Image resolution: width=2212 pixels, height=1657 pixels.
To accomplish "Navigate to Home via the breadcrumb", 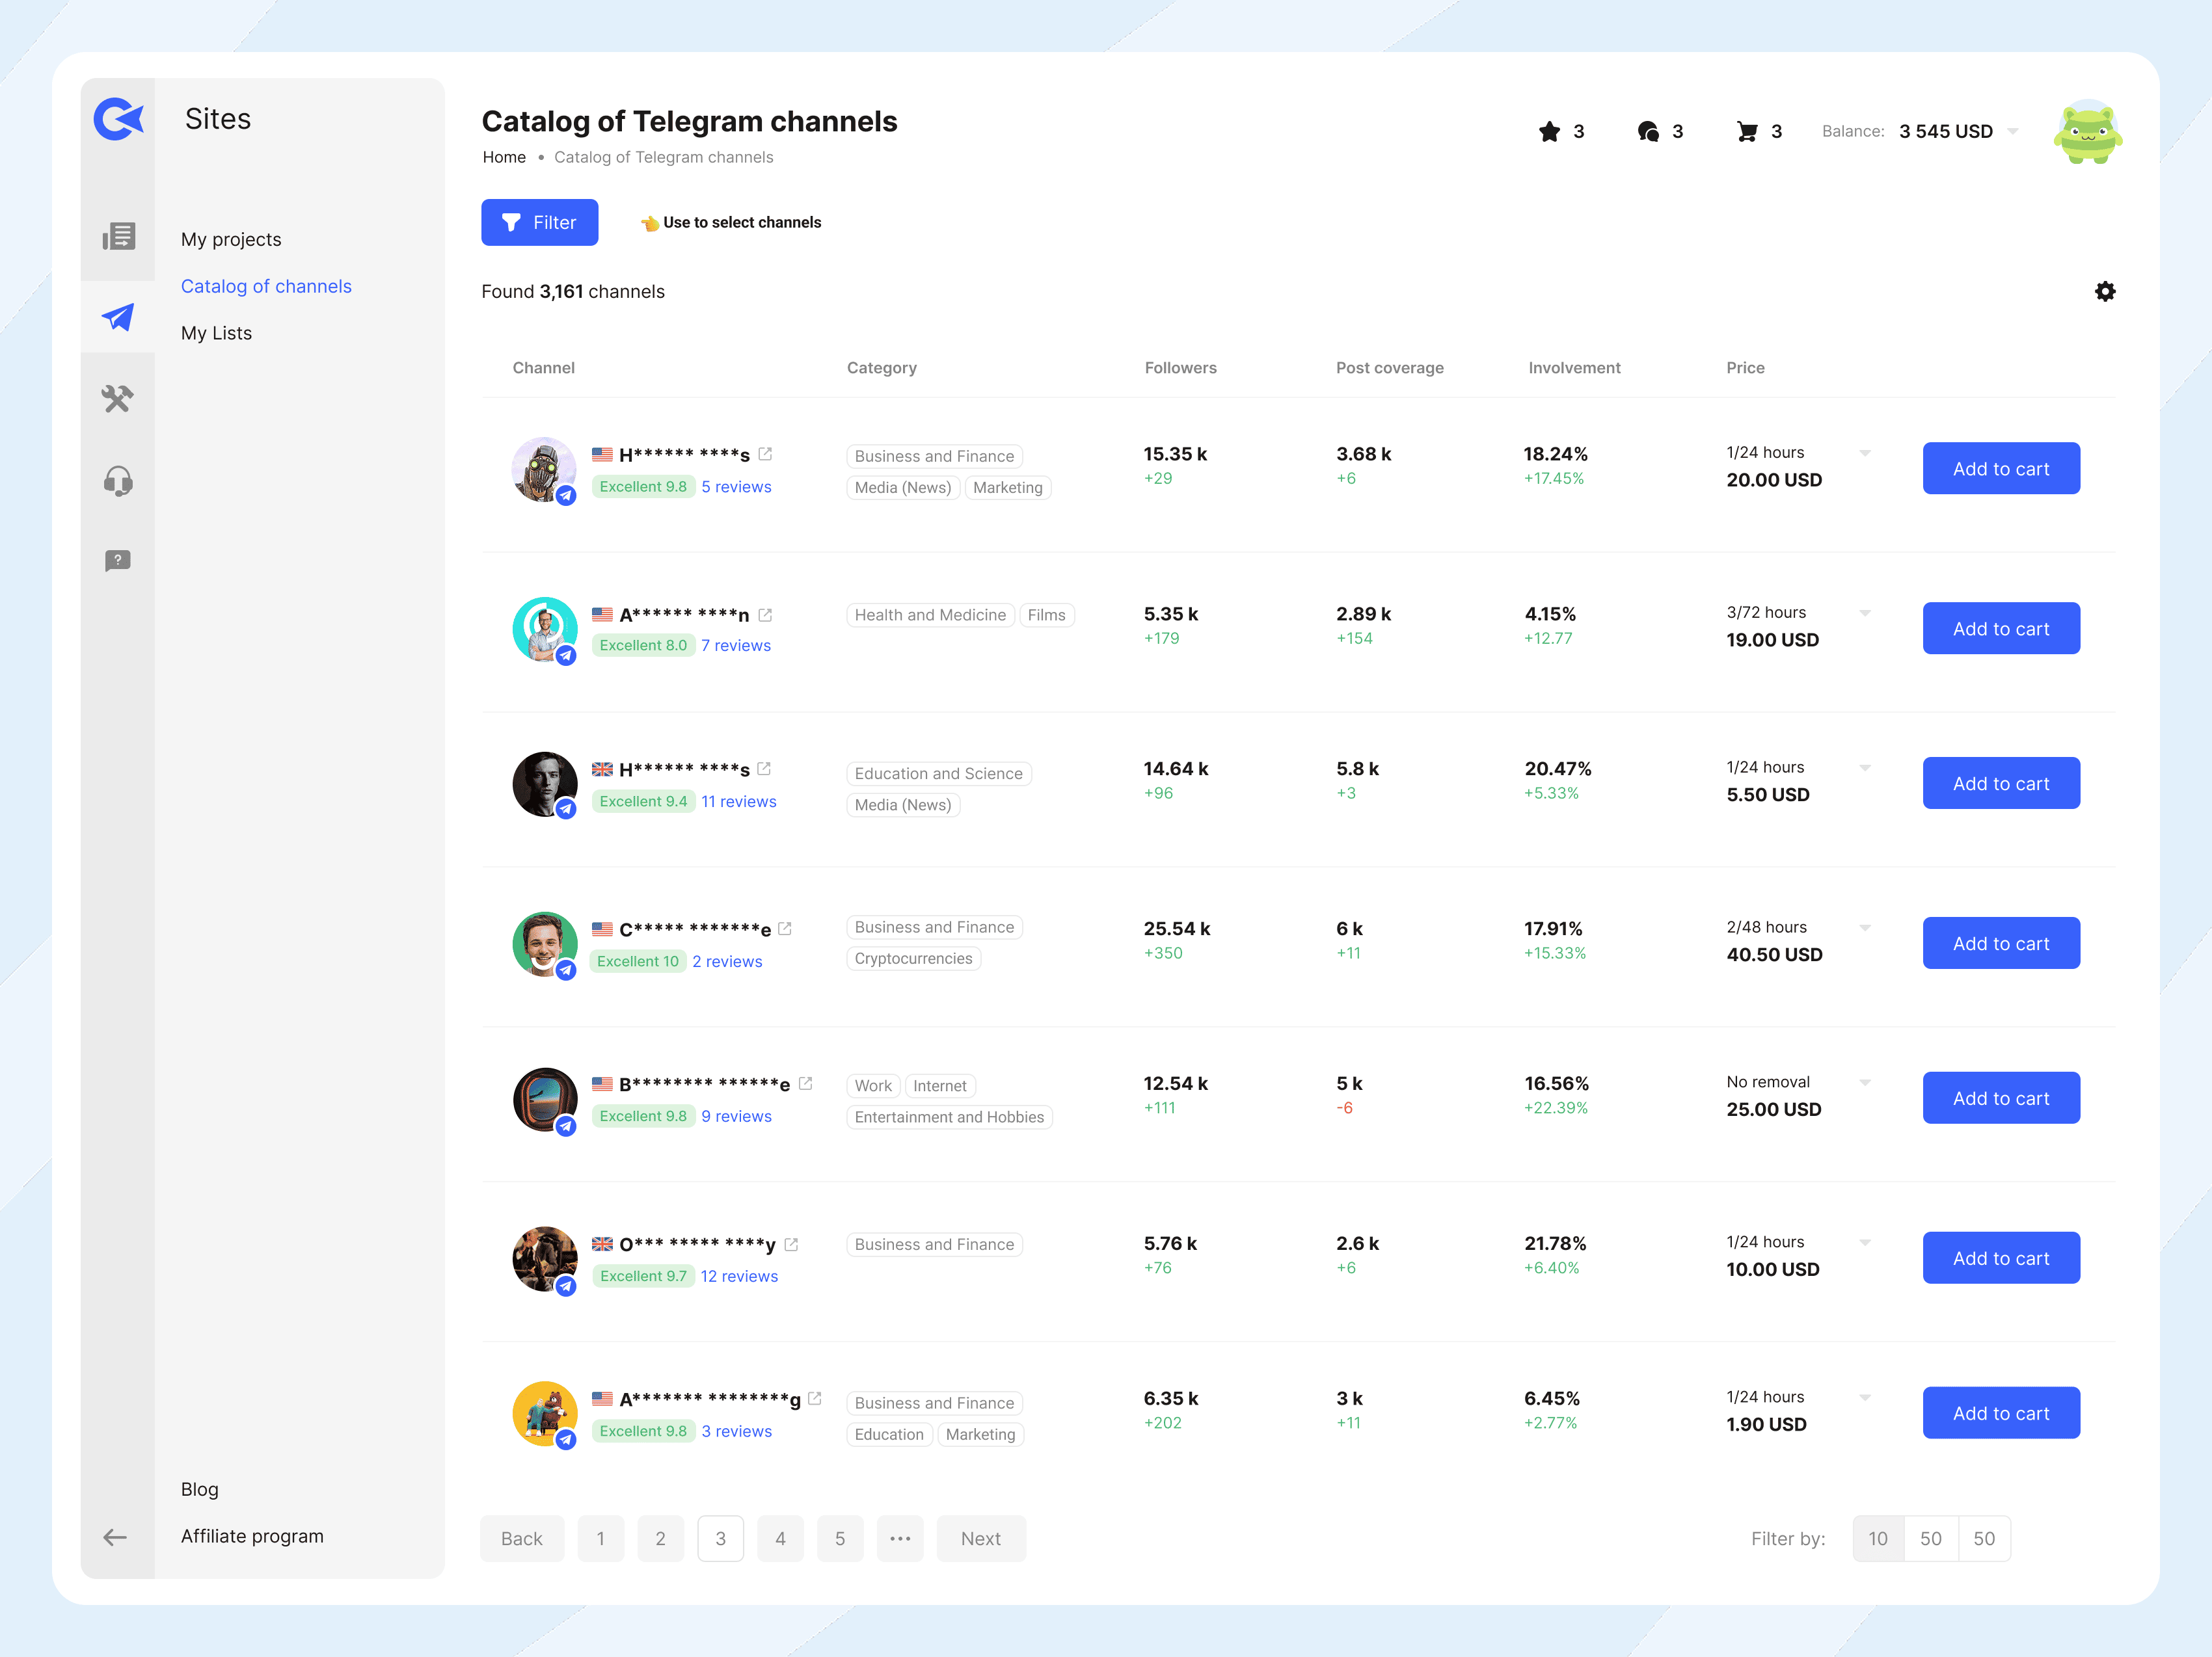I will coord(504,157).
